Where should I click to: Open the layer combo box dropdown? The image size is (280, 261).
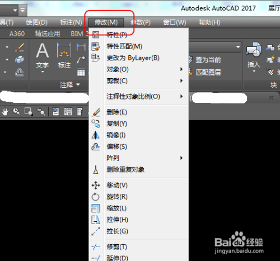click(238, 46)
